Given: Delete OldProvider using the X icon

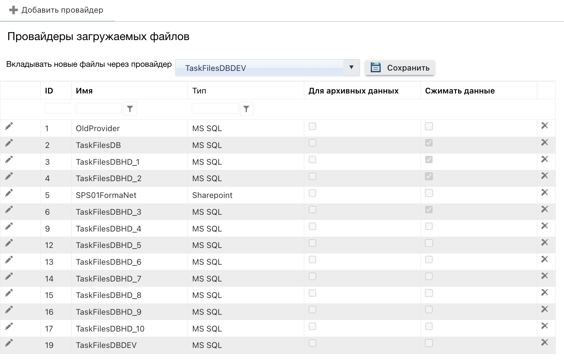Looking at the screenshot, I should pyautogui.click(x=544, y=126).
